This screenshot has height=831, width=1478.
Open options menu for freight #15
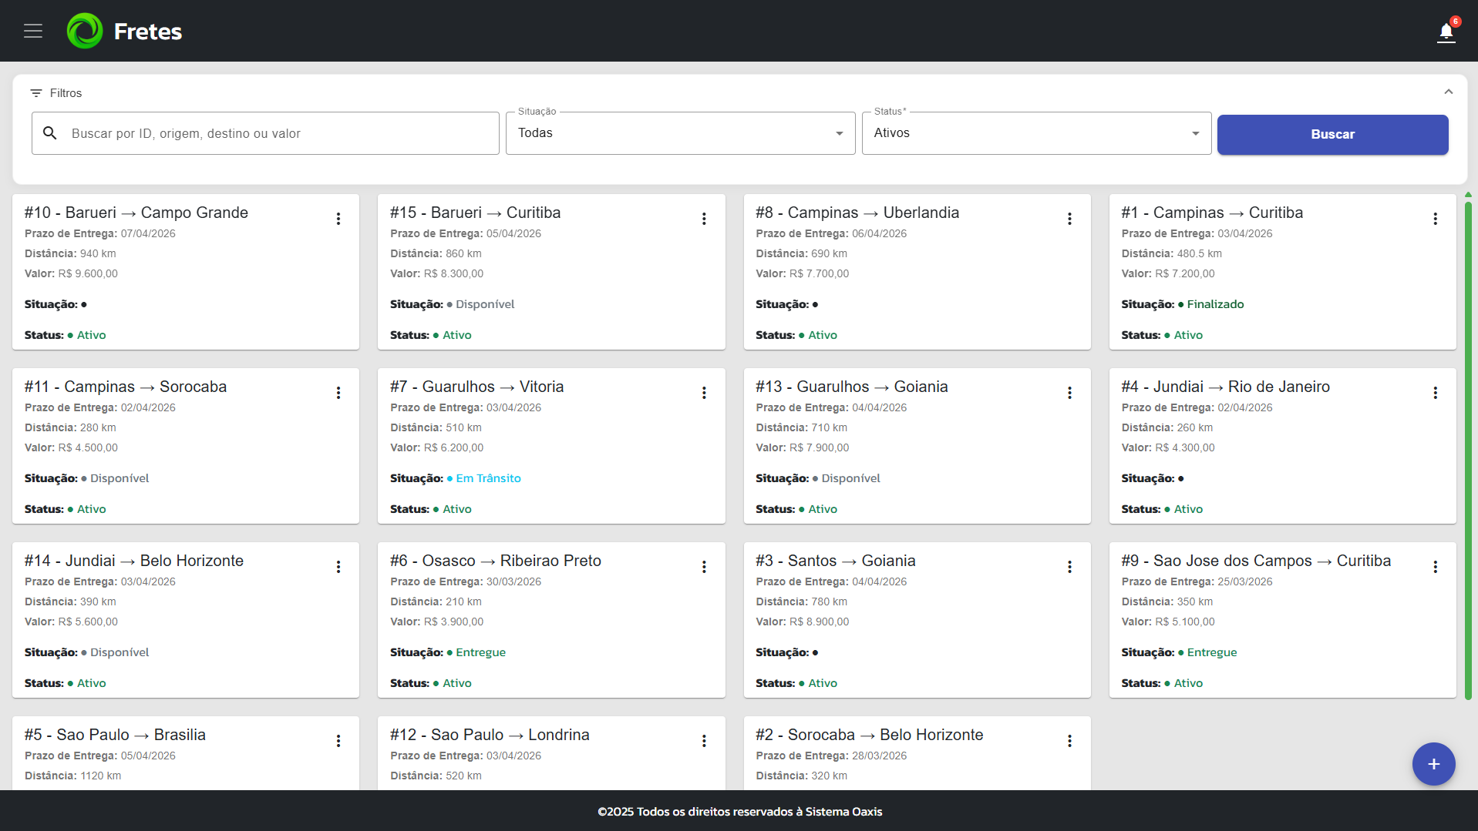[x=704, y=219]
